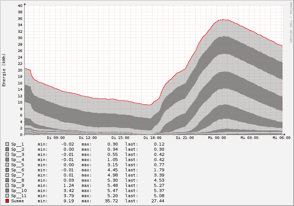Click the Sp__6 legend swatch
294x206 pixels.
pos(7,170)
